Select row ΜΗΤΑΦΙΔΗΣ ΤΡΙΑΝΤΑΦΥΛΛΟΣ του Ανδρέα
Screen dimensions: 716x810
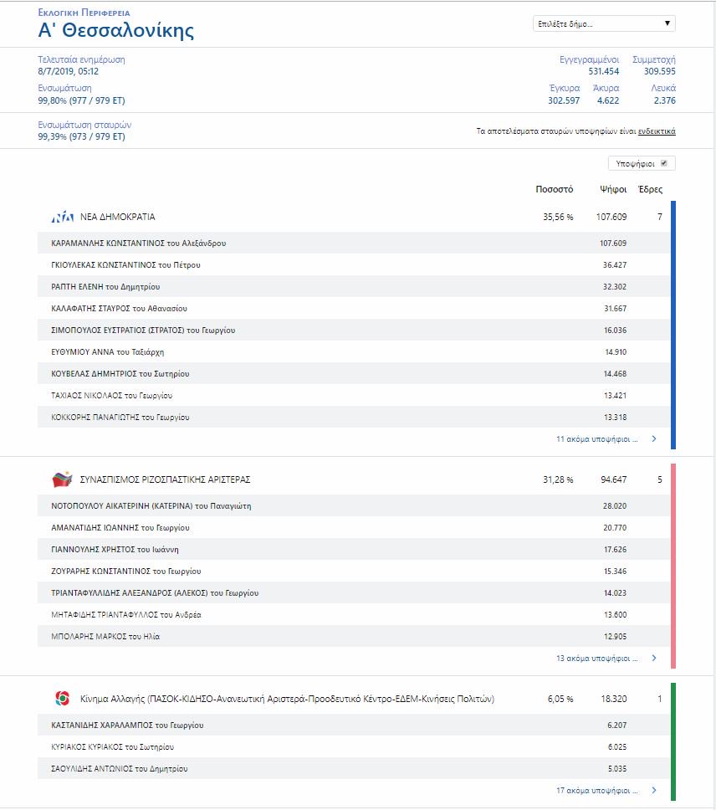pyautogui.click(x=354, y=614)
